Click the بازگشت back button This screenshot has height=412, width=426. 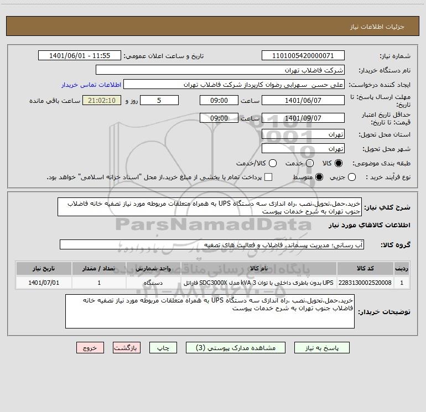point(127,348)
